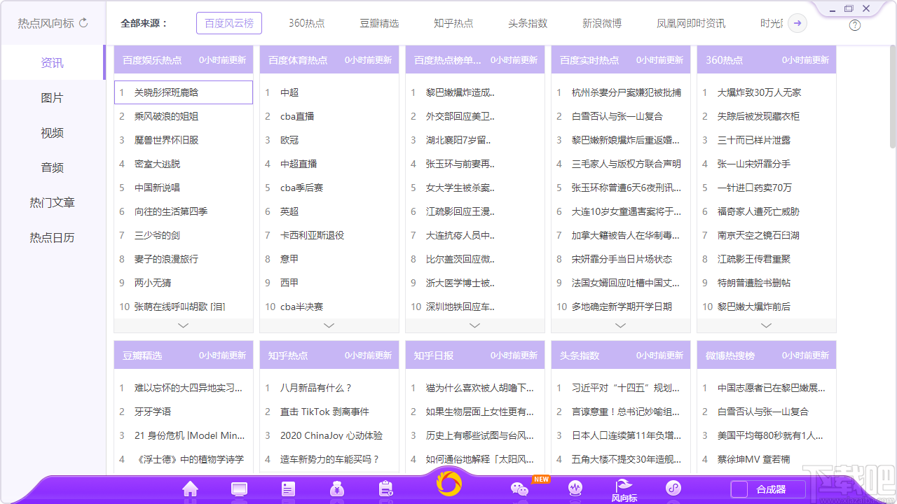
Task: Open the waveform monitor icon in the bottom bar
Action: pos(575,488)
